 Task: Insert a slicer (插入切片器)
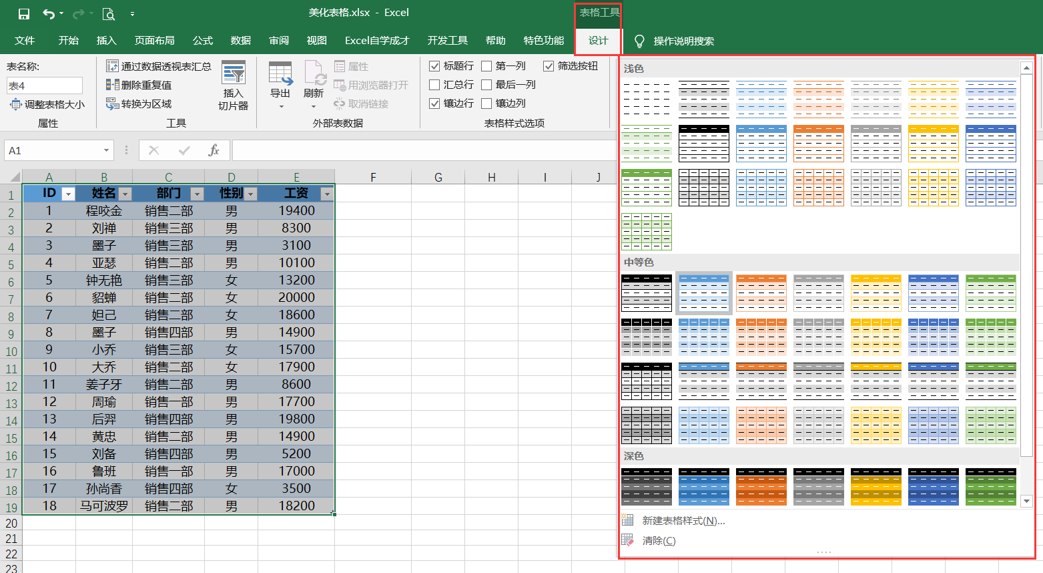(234, 85)
